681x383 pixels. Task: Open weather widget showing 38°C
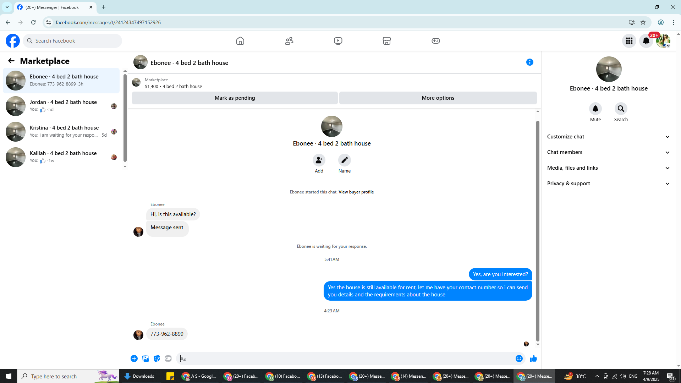pos(575,376)
